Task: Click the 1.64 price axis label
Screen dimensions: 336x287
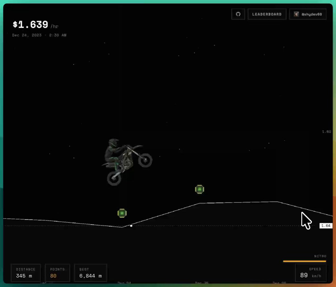Action: pyautogui.click(x=326, y=225)
